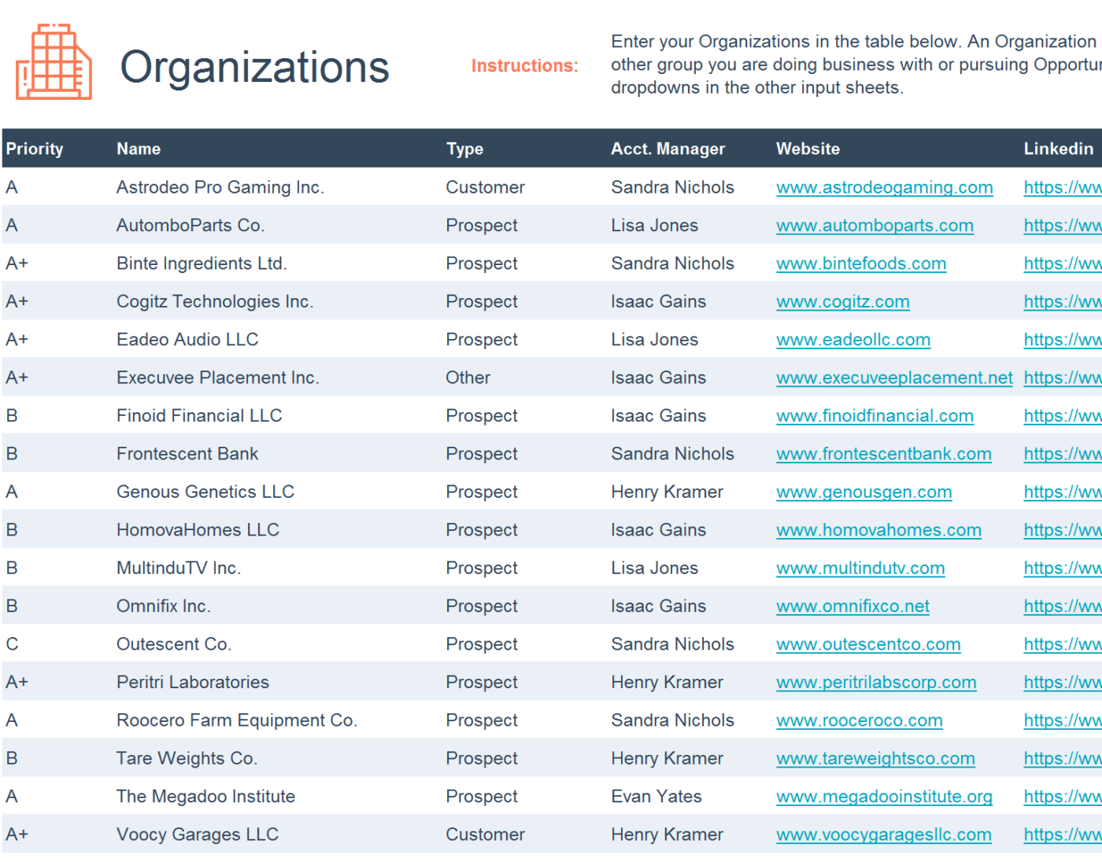Open www.genousgen.com website link
The height and width of the screenshot is (862, 1102).
(x=863, y=492)
